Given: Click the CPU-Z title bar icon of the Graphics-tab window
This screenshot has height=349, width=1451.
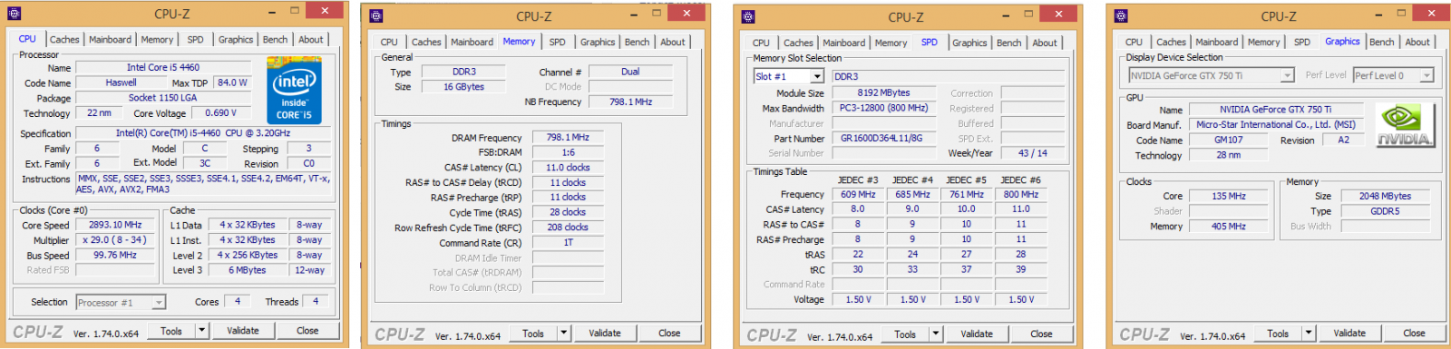Looking at the screenshot, I should [x=1121, y=15].
